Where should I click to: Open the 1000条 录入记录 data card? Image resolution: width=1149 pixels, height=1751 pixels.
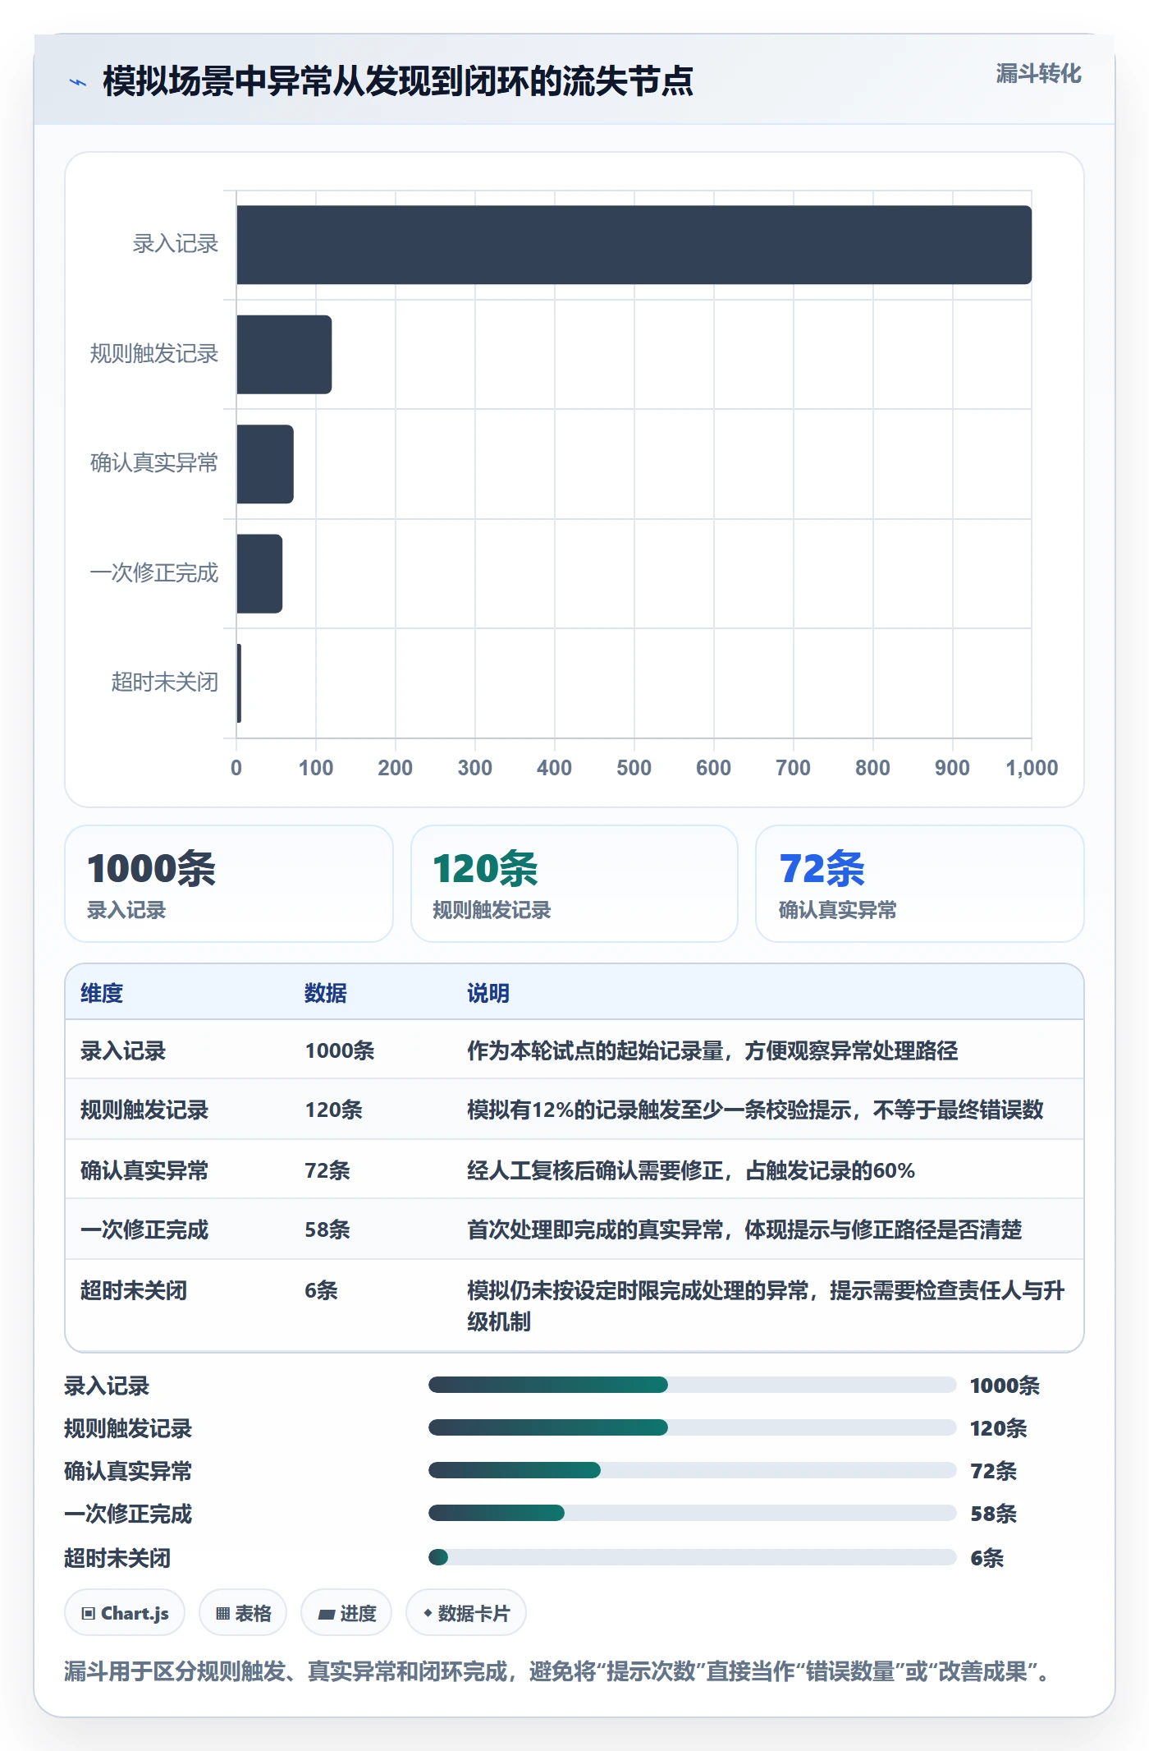(229, 884)
